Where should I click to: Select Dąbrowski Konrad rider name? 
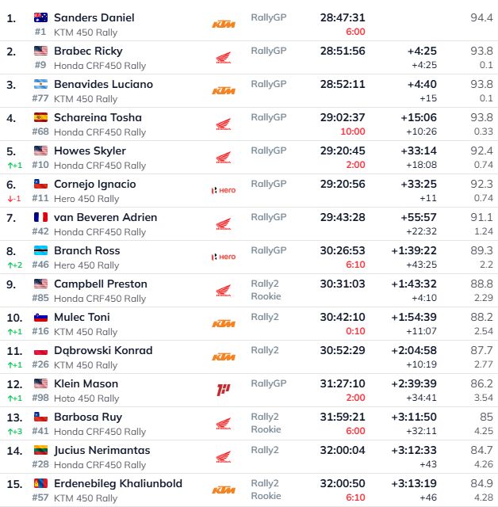point(102,350)
